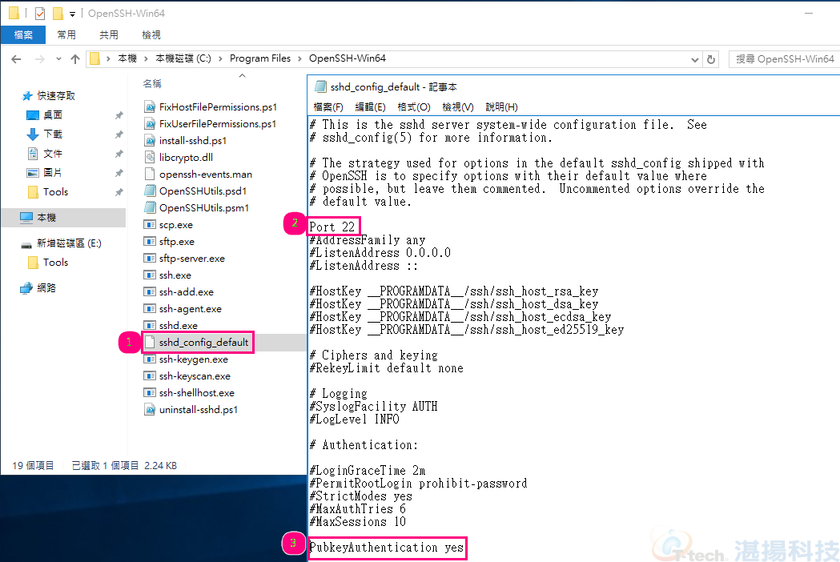Open Notepad 檔案(F) menu

pyautogui.click(x=328, y=107)
